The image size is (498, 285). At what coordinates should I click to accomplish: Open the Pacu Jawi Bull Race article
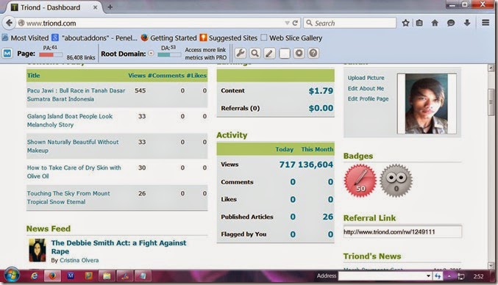tap(76, 95)
